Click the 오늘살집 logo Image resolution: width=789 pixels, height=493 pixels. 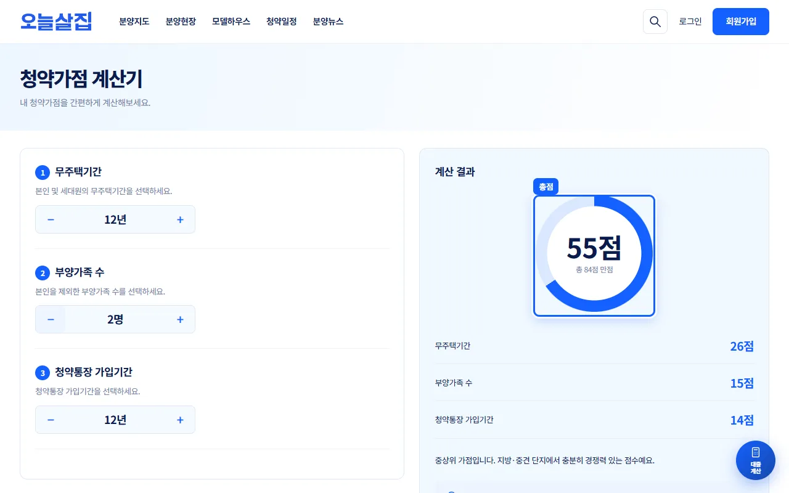56,22
